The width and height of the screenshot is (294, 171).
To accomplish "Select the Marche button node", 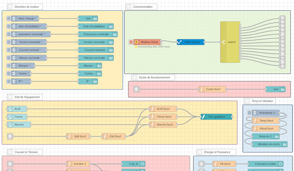I will click(x=19, y=124).
